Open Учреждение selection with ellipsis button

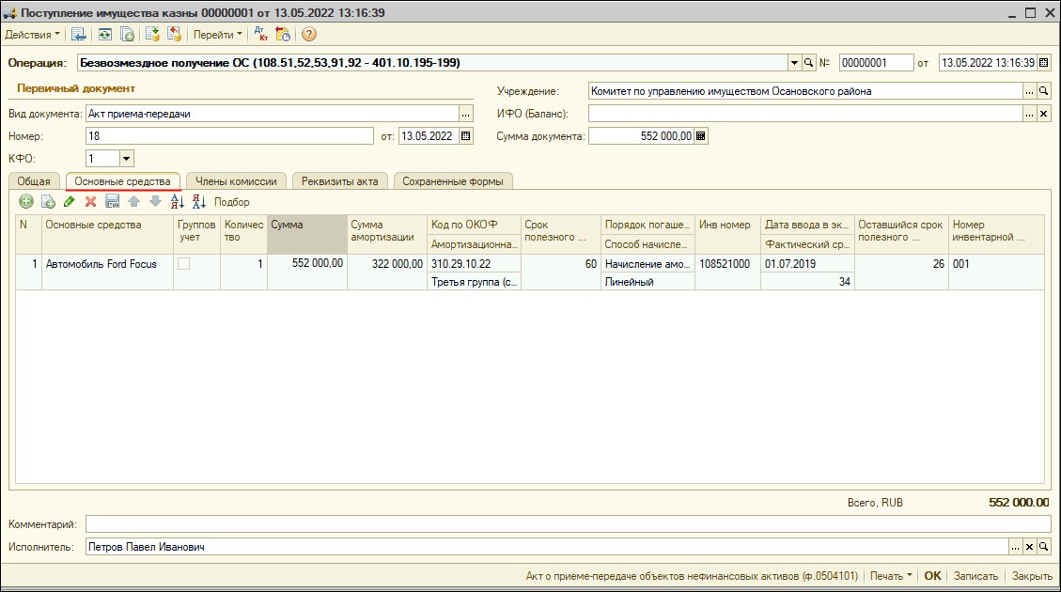(1029, 91)
